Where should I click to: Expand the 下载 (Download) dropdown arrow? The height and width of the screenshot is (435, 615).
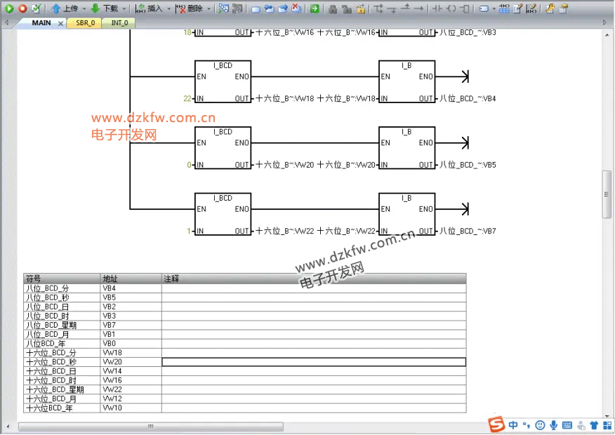[x=124, y=8]
